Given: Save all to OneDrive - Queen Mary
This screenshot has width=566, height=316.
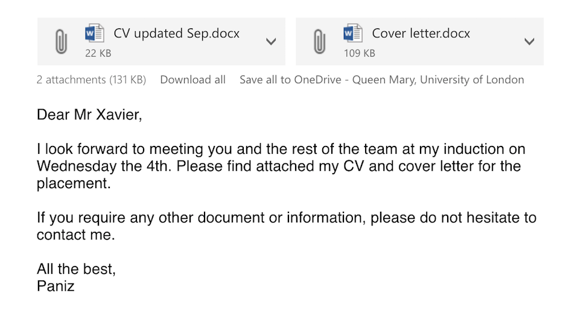Looking at the screenshot, I should 382,80.
